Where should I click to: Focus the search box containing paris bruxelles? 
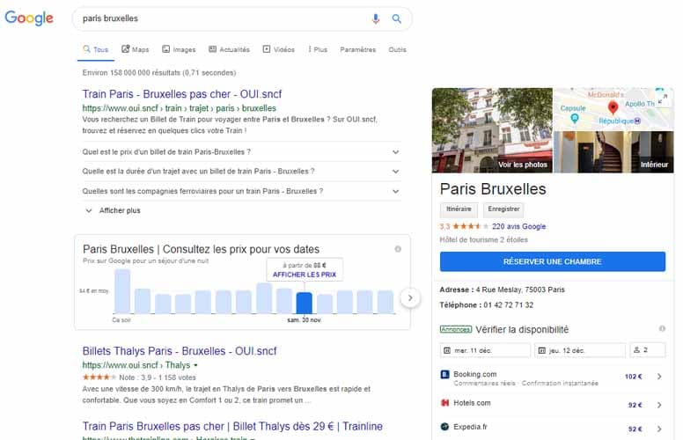click(242, 18)
